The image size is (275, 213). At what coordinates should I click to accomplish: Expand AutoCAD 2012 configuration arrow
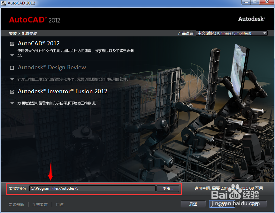pyautogui.click(x=12, y=55)
